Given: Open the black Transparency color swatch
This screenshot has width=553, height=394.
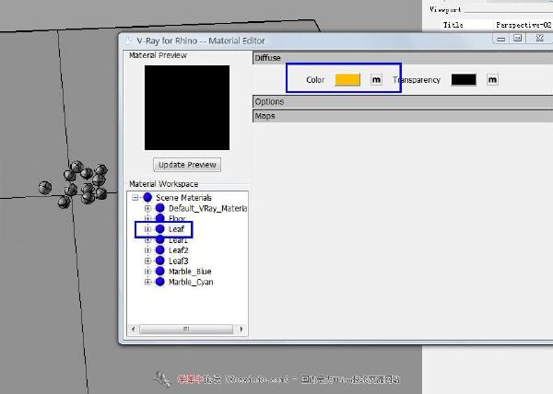Looking at the screenshot, I should [464, 80].
